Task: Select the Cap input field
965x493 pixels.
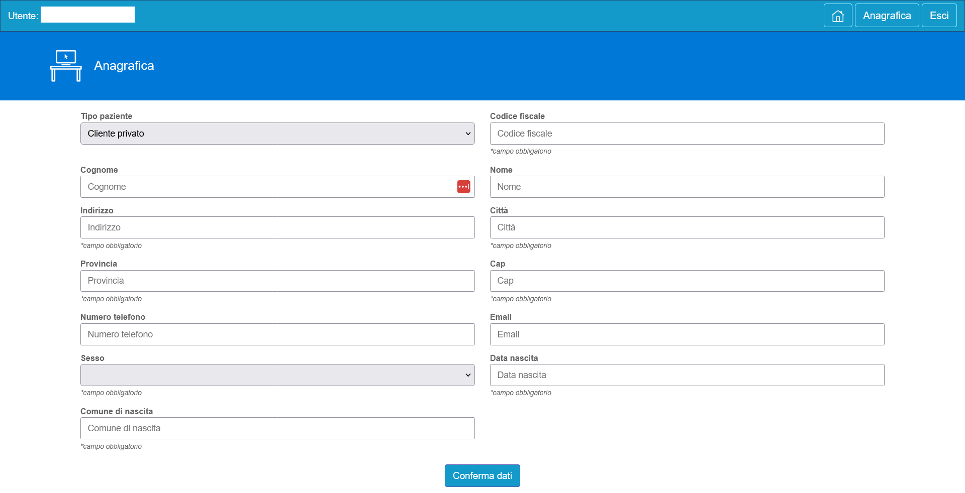Action: click(x=687, y=281)
